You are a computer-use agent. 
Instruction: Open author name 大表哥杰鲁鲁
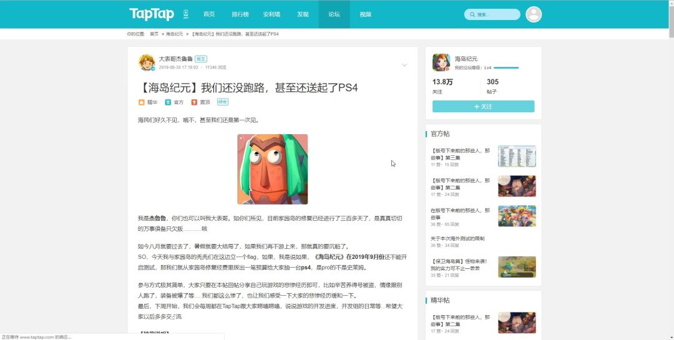[x=175, y=59]
